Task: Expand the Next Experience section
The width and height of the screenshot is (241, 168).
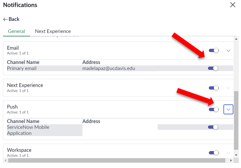Action: pos(228,88)
